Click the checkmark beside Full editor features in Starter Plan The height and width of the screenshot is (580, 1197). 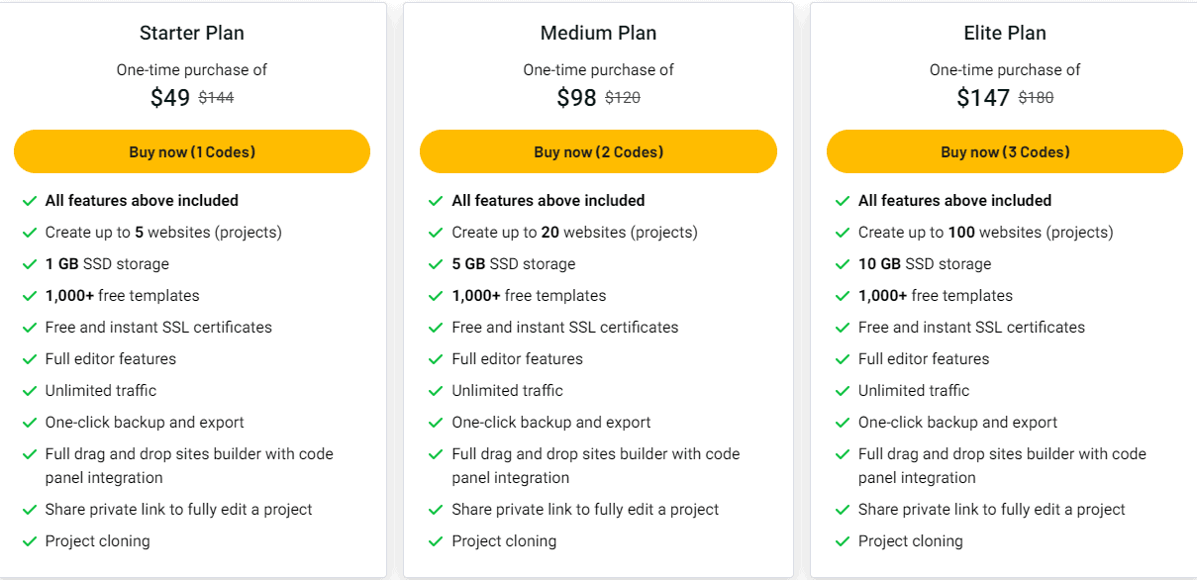tap(29, 359)
